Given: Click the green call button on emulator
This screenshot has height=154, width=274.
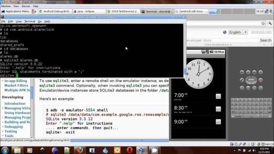Looking at the screenshot, I should click(242, 80).
